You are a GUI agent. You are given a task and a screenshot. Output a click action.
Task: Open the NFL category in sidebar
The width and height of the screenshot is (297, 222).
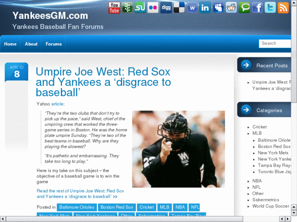(x=257, y=187)
